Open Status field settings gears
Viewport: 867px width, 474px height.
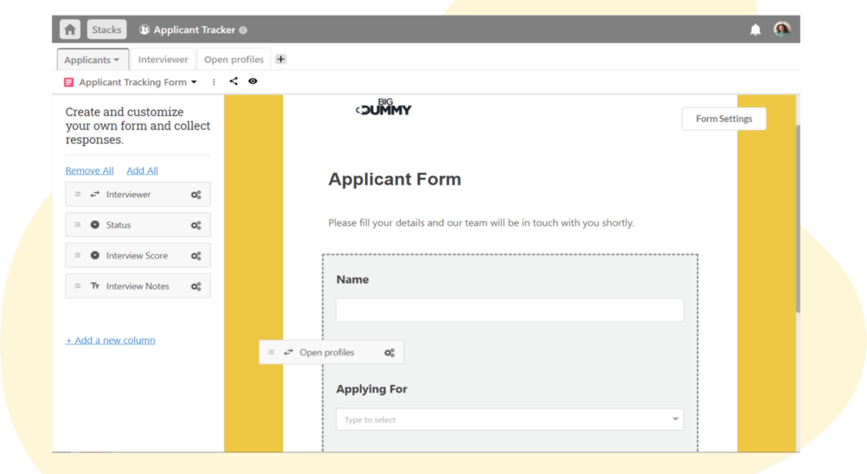click(x=196, y=226)
